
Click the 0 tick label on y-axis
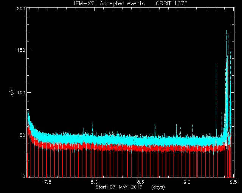pyautogui.click(x=24, y=176)
